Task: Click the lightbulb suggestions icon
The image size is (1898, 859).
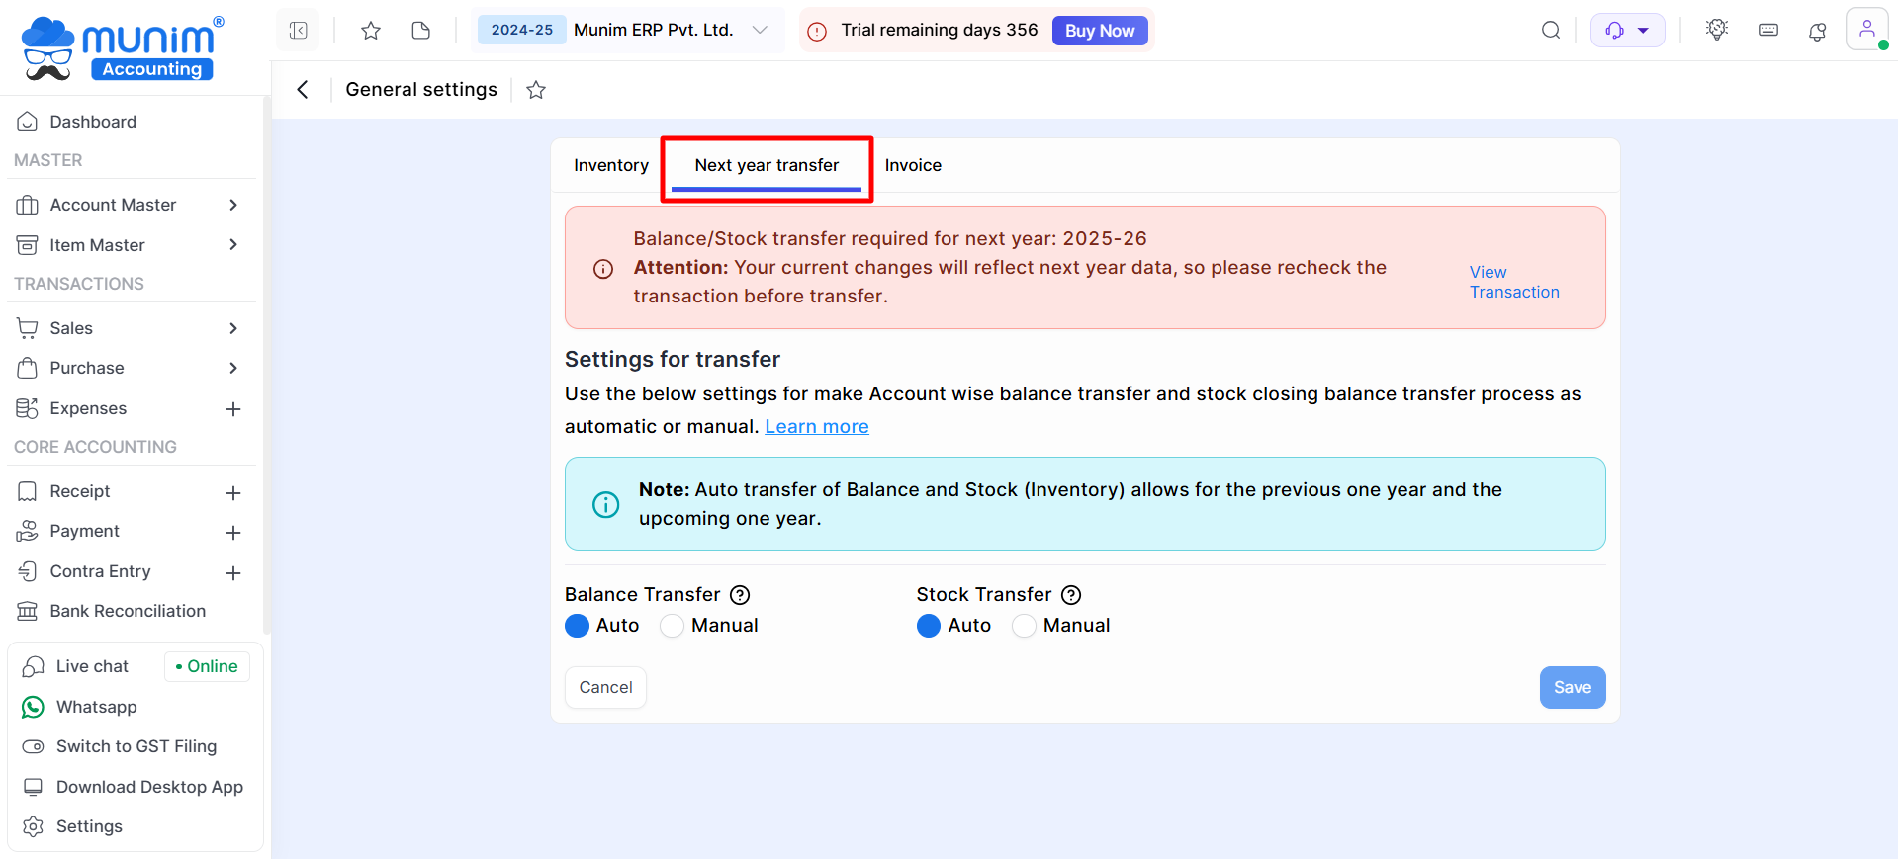Action: click(x=1717, y=30)
